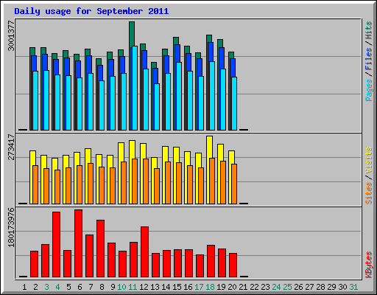Image resolution: width=377 pixels, height=295 pixels.
Task: Click day label 21 on the x-axis
Action: (243, 287)
